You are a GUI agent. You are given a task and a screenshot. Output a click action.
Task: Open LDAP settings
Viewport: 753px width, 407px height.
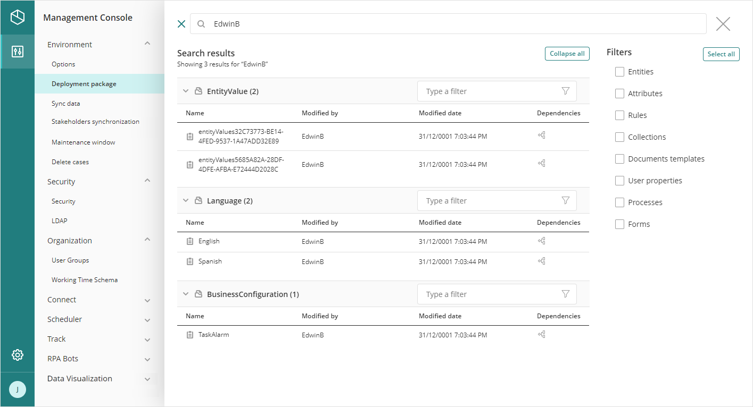pyautogui.click(x=60, y=221)
